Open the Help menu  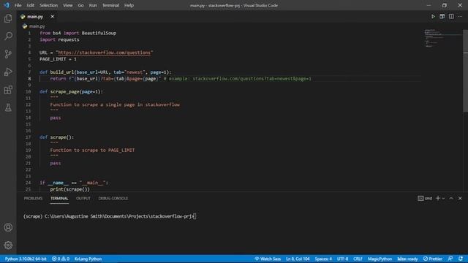pyautogui.click(x=129, y=5)
